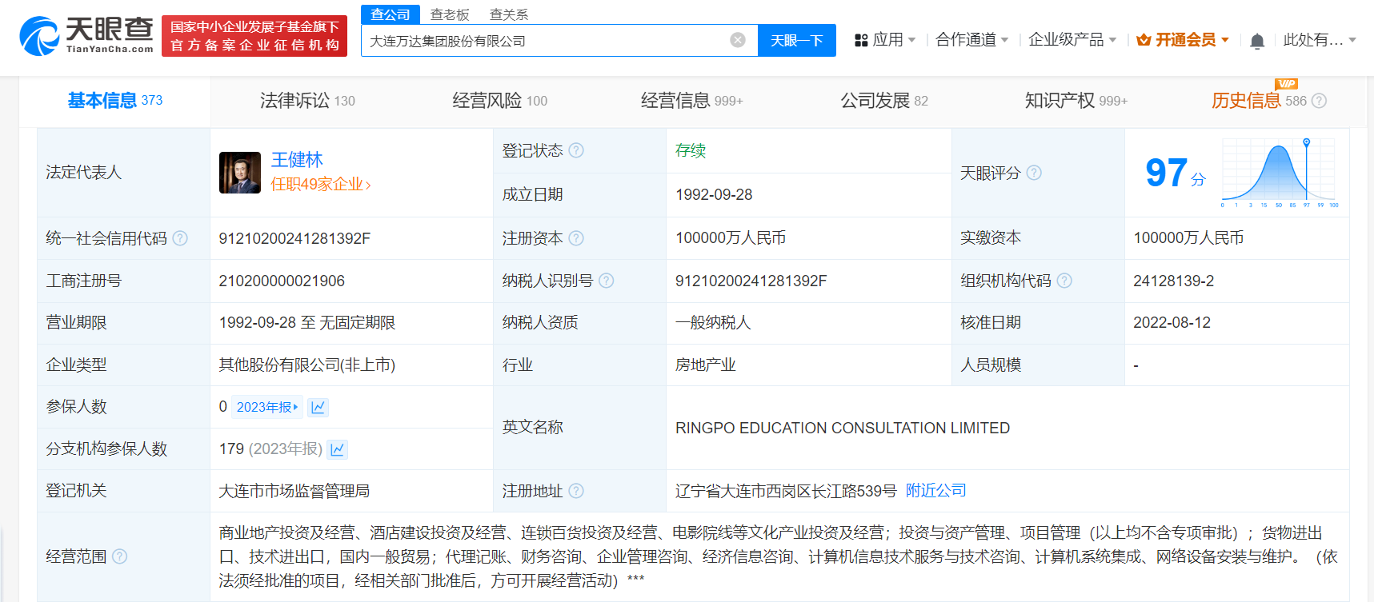Open trend chart icon for 分支机构参保人数

[338, 449]
